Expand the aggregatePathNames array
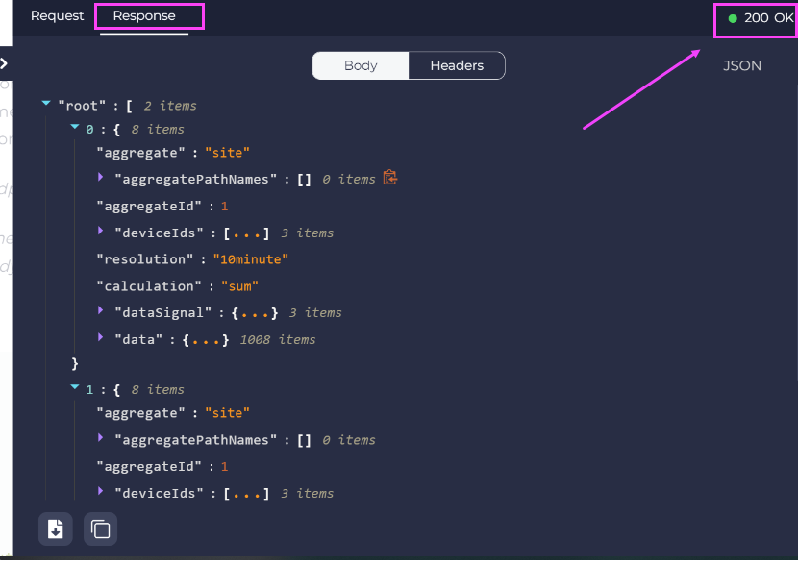Viewport: 798px width, 565px height. (x=99, y=178)
